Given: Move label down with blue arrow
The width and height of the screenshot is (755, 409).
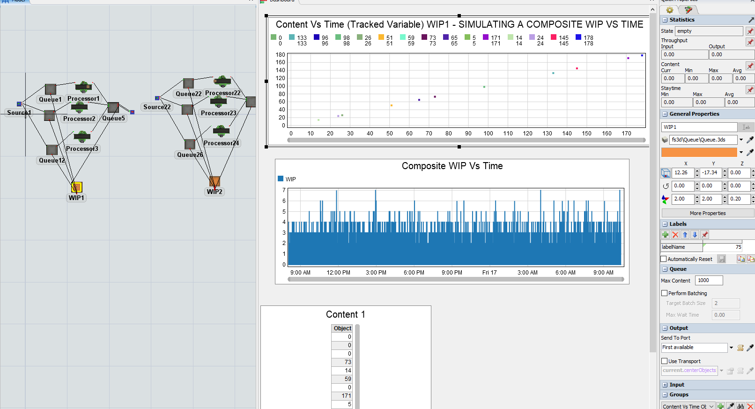Looking at the screenshot, I should coord(695,235).
